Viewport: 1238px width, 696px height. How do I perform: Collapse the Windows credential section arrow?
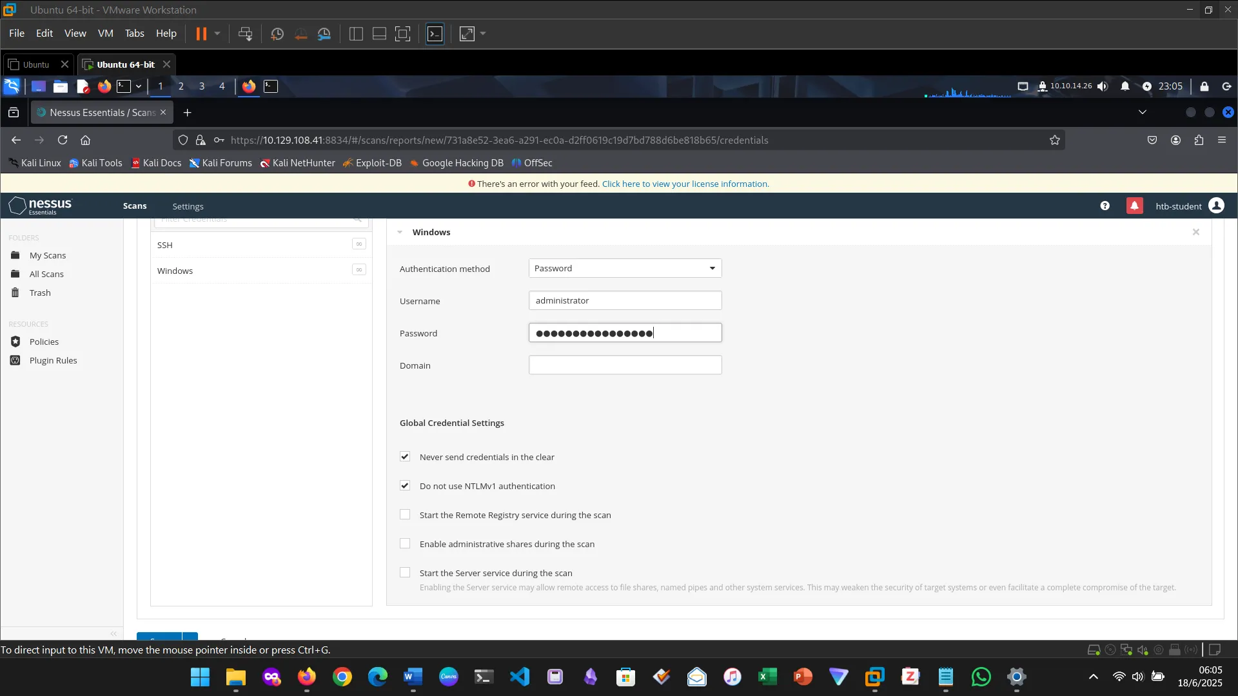pyautogui.click(x=400, y=232)
